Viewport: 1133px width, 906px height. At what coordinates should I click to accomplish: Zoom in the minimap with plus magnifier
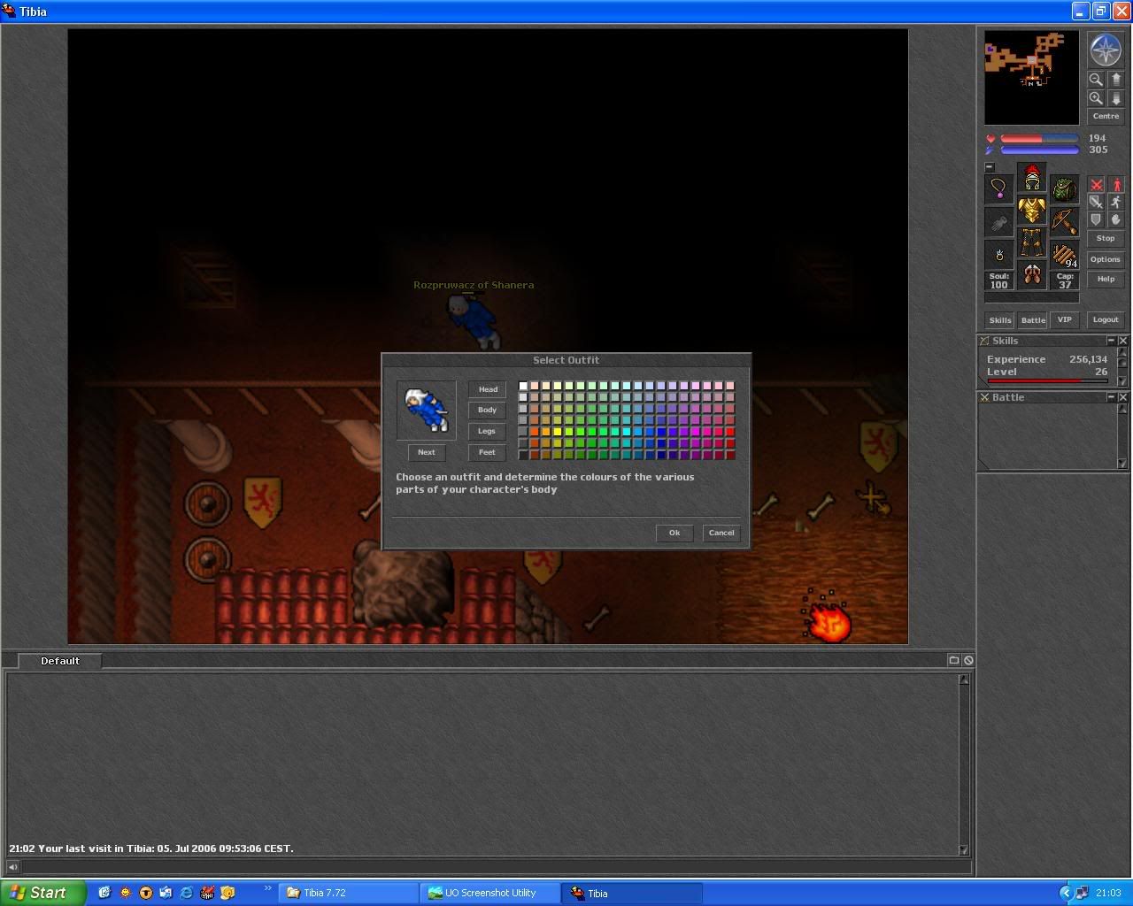(x=1096, y=98)
